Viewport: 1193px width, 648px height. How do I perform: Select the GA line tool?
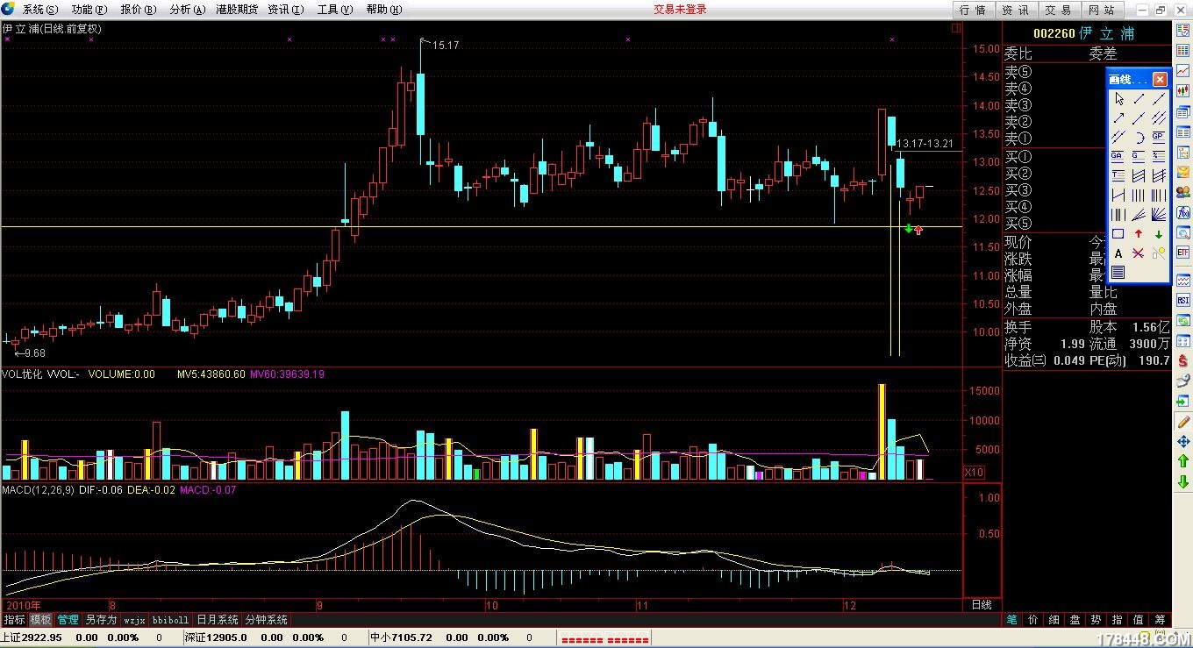(1118, 156)
